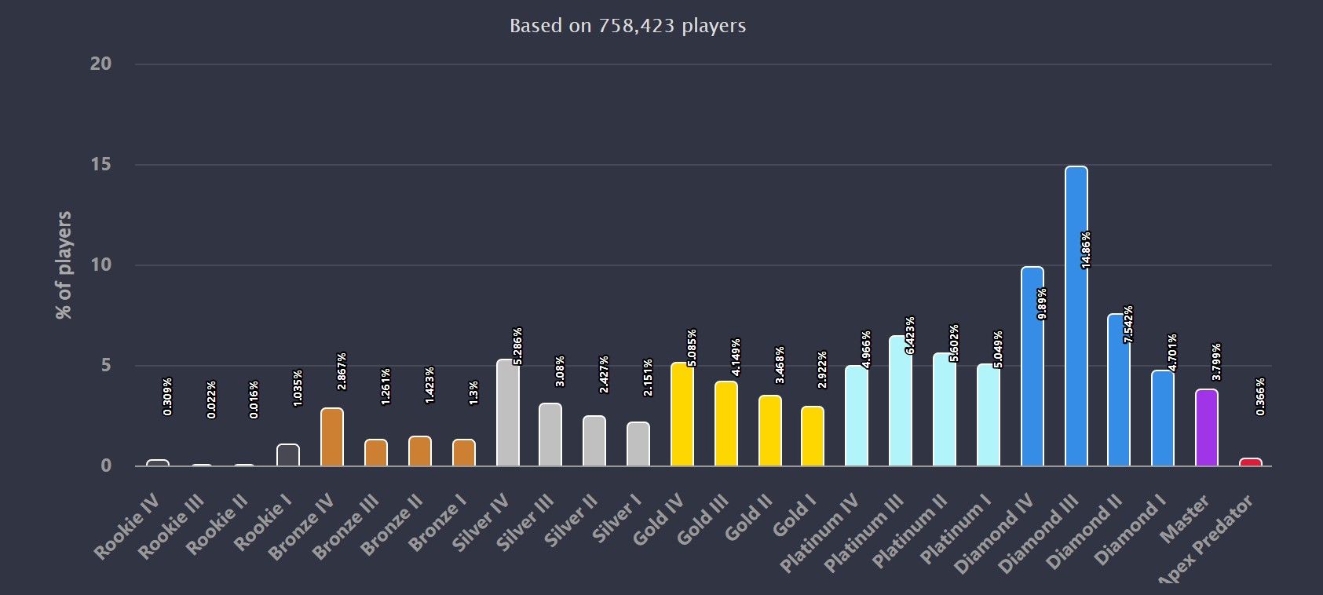
Task: Click the Diamond I bar
Action: 1163,418
